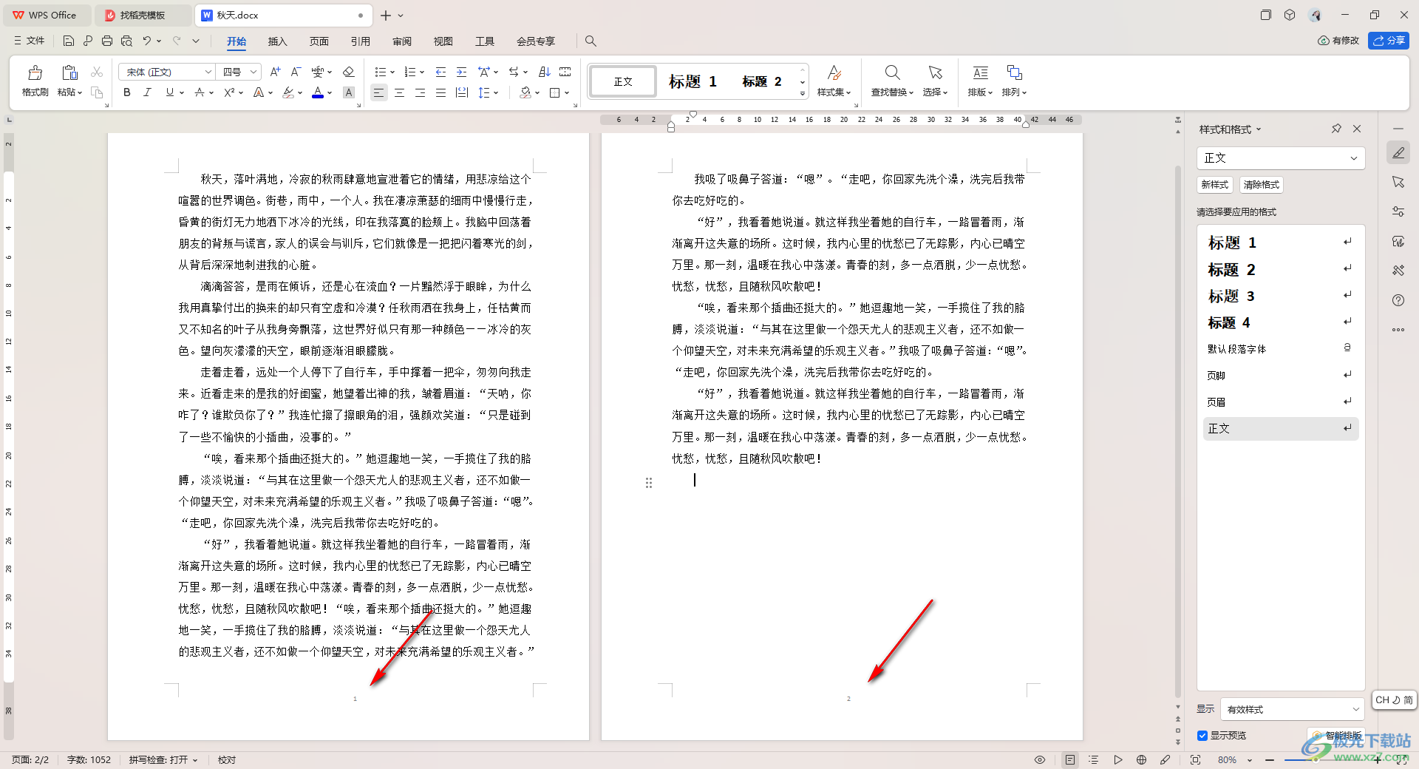
Task: Select right text alignment
Action: pos(420,92)
